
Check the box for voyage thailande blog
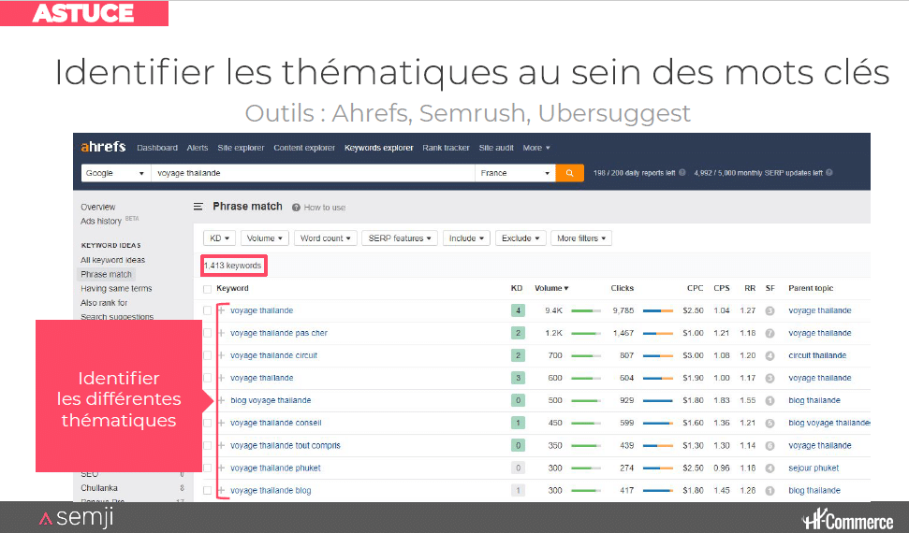click(x=207, y=491)
